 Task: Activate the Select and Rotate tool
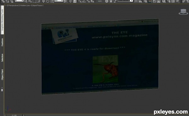[x=48, y=1]
